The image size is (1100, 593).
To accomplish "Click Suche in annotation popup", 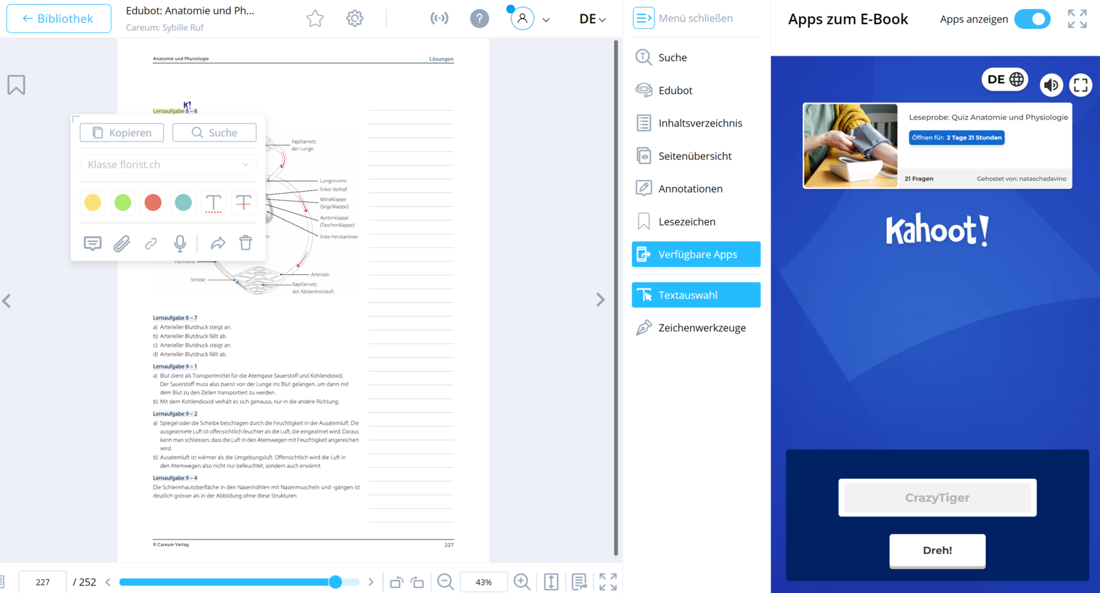I will 214,133.
